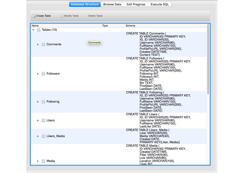Expand the Followers table row
This screenshot has height=173, width=244.
pos(38,74)
